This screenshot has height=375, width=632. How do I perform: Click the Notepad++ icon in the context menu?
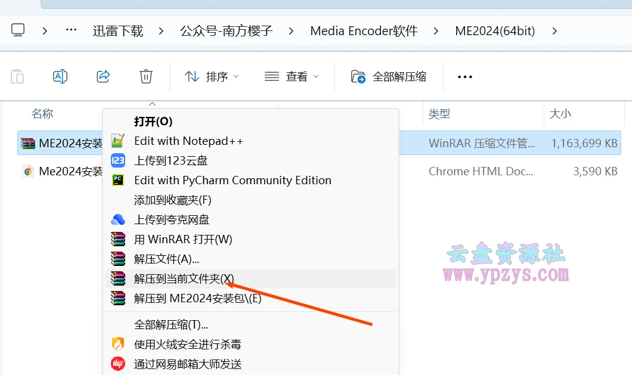point(117,141)
